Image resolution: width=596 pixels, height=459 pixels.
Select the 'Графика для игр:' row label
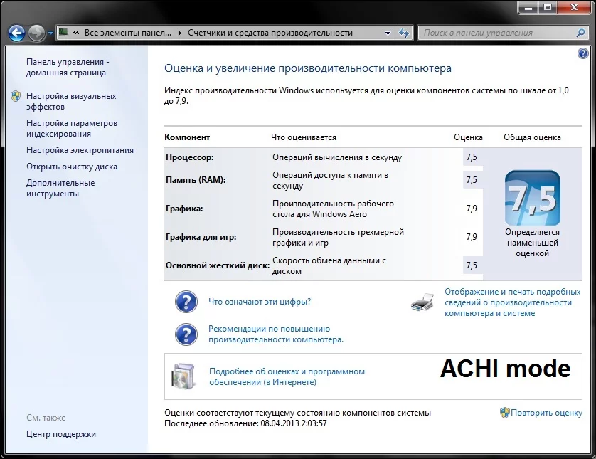pyautogui.click(x=201, y=237)
